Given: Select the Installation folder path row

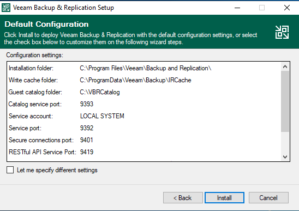Looking at the screenshot, I should 144,68.
